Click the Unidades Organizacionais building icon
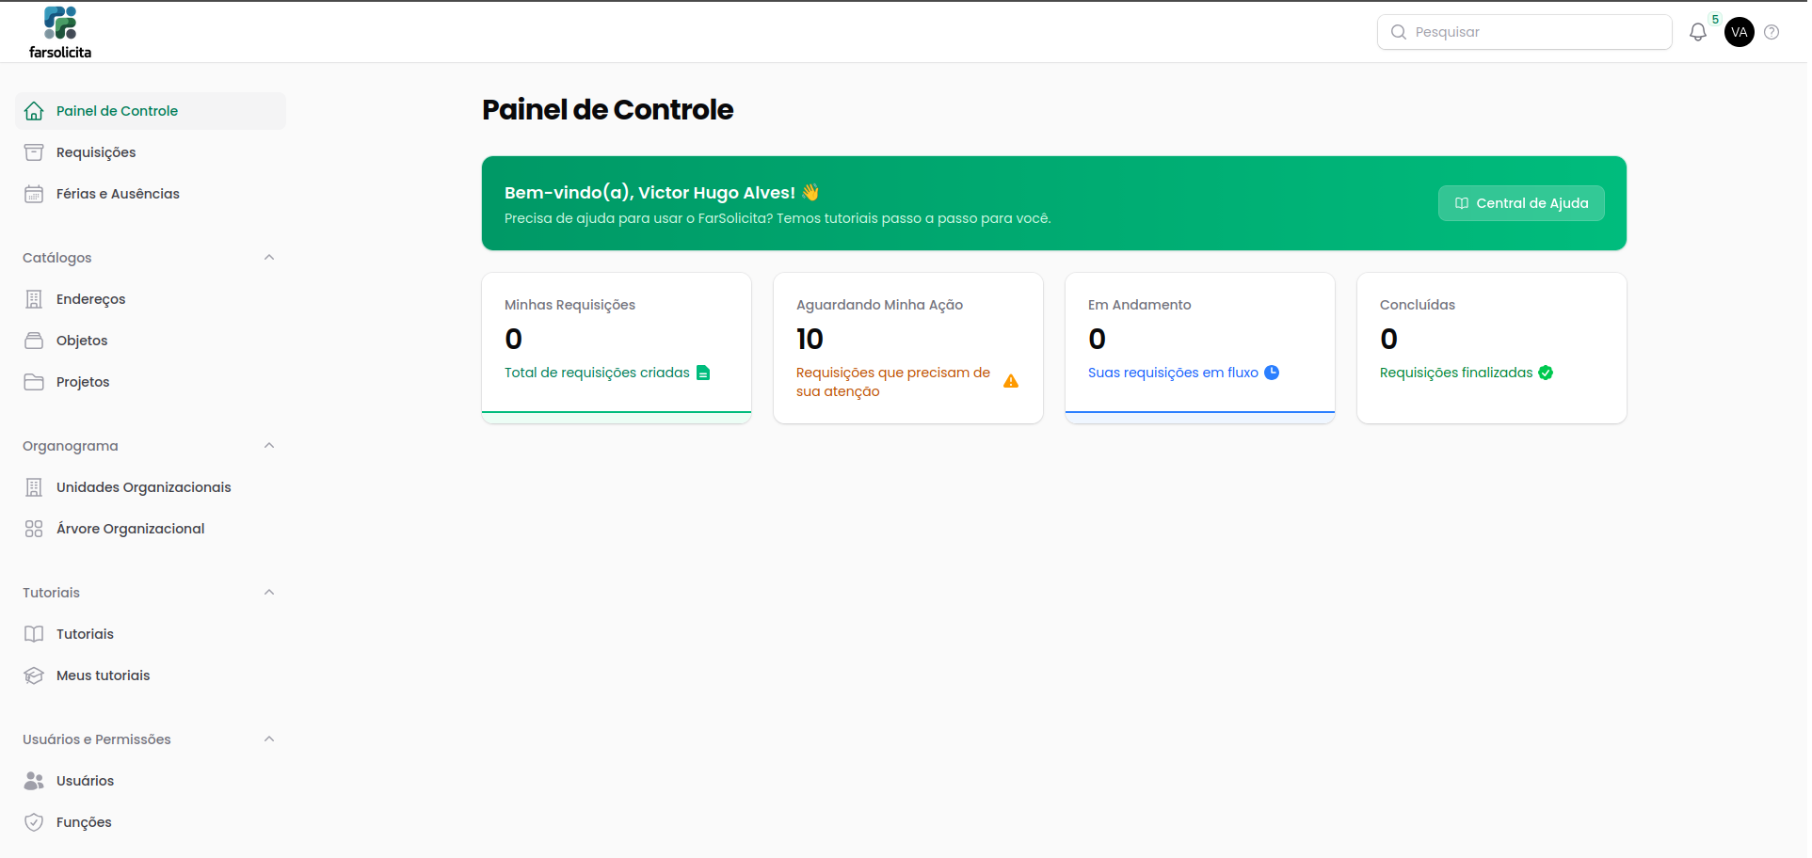This screenshot has width=1812, height=858. coord(34,487)
